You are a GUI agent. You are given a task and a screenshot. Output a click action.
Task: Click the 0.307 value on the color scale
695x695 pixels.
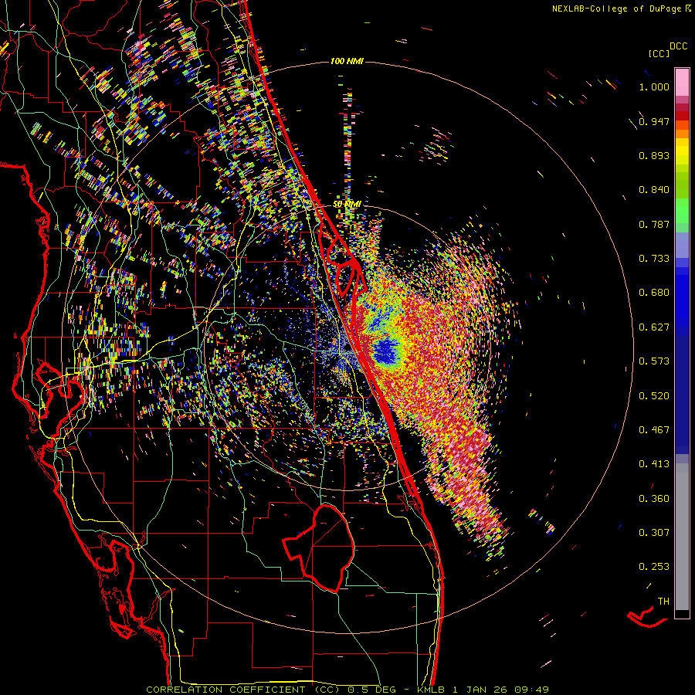[654, 532]
